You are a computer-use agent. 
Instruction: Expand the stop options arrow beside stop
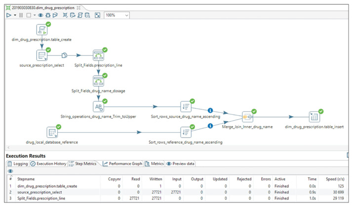tap(34, 15)
